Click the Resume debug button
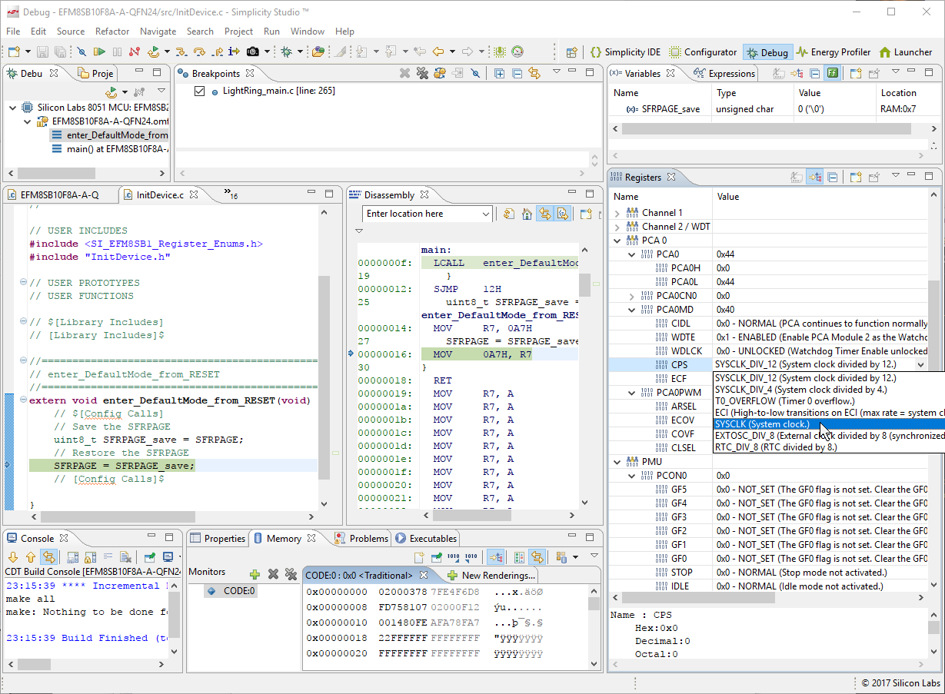This screenshot has height=694, width=945. pyautogui.click(x=99, y=52)
